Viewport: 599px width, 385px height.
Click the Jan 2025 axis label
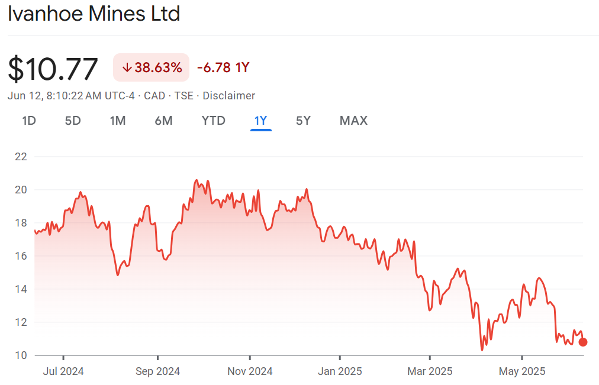click(340, 371)
